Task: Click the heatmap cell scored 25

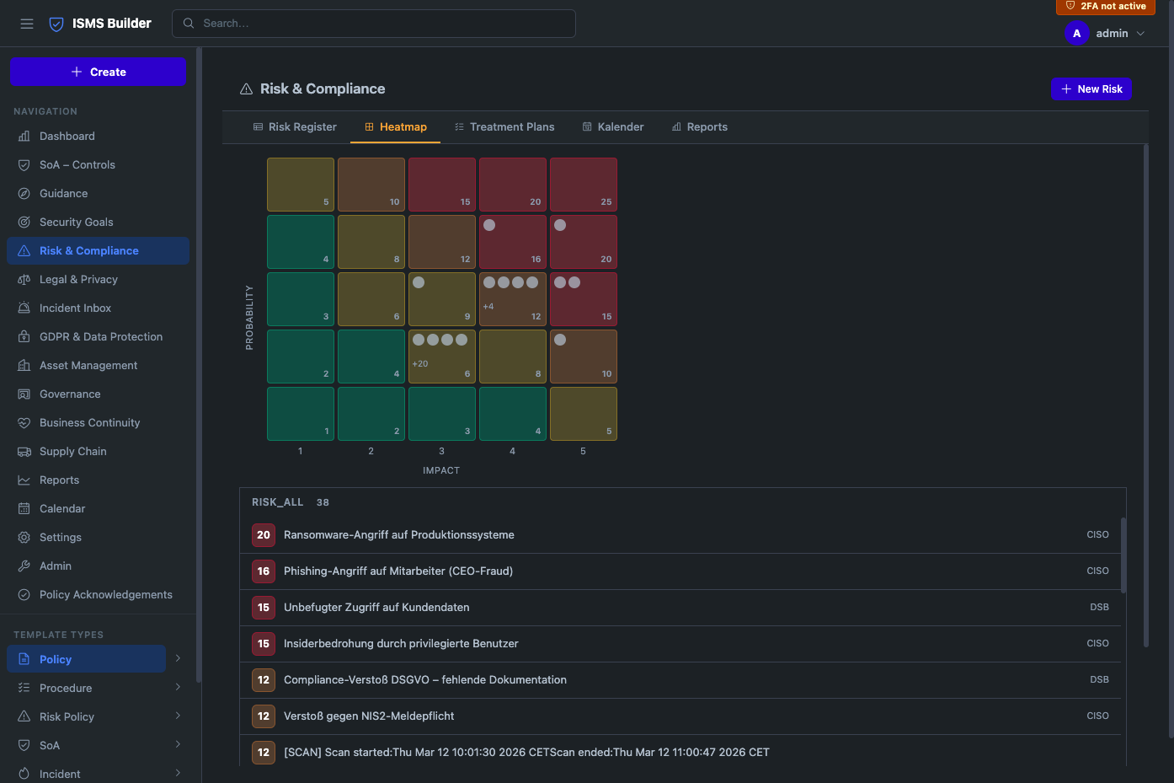Action: 584,185
